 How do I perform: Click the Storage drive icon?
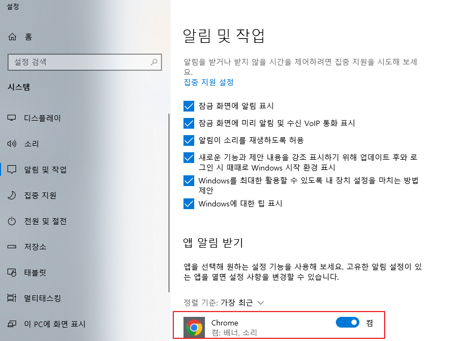12,247
